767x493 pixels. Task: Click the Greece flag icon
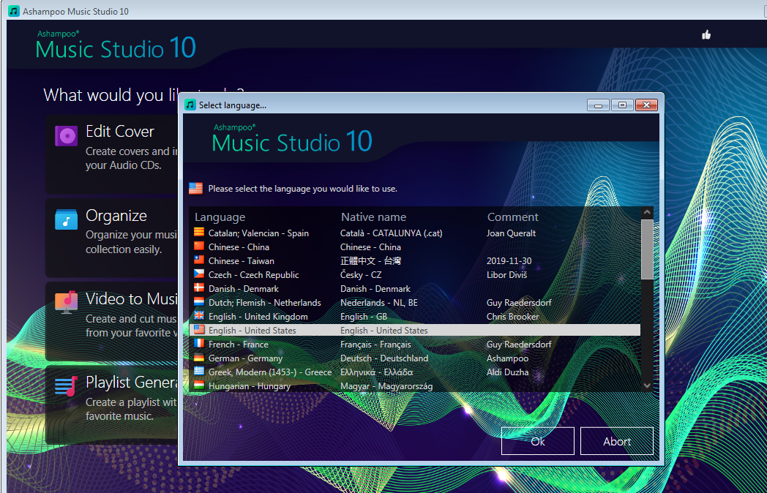[199, 372]
